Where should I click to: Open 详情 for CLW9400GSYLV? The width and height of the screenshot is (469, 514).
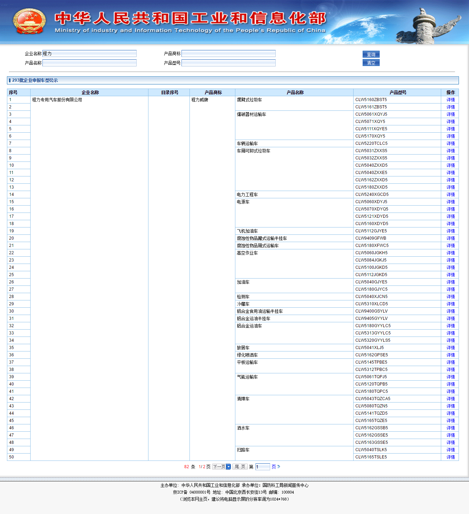[451, 311]
